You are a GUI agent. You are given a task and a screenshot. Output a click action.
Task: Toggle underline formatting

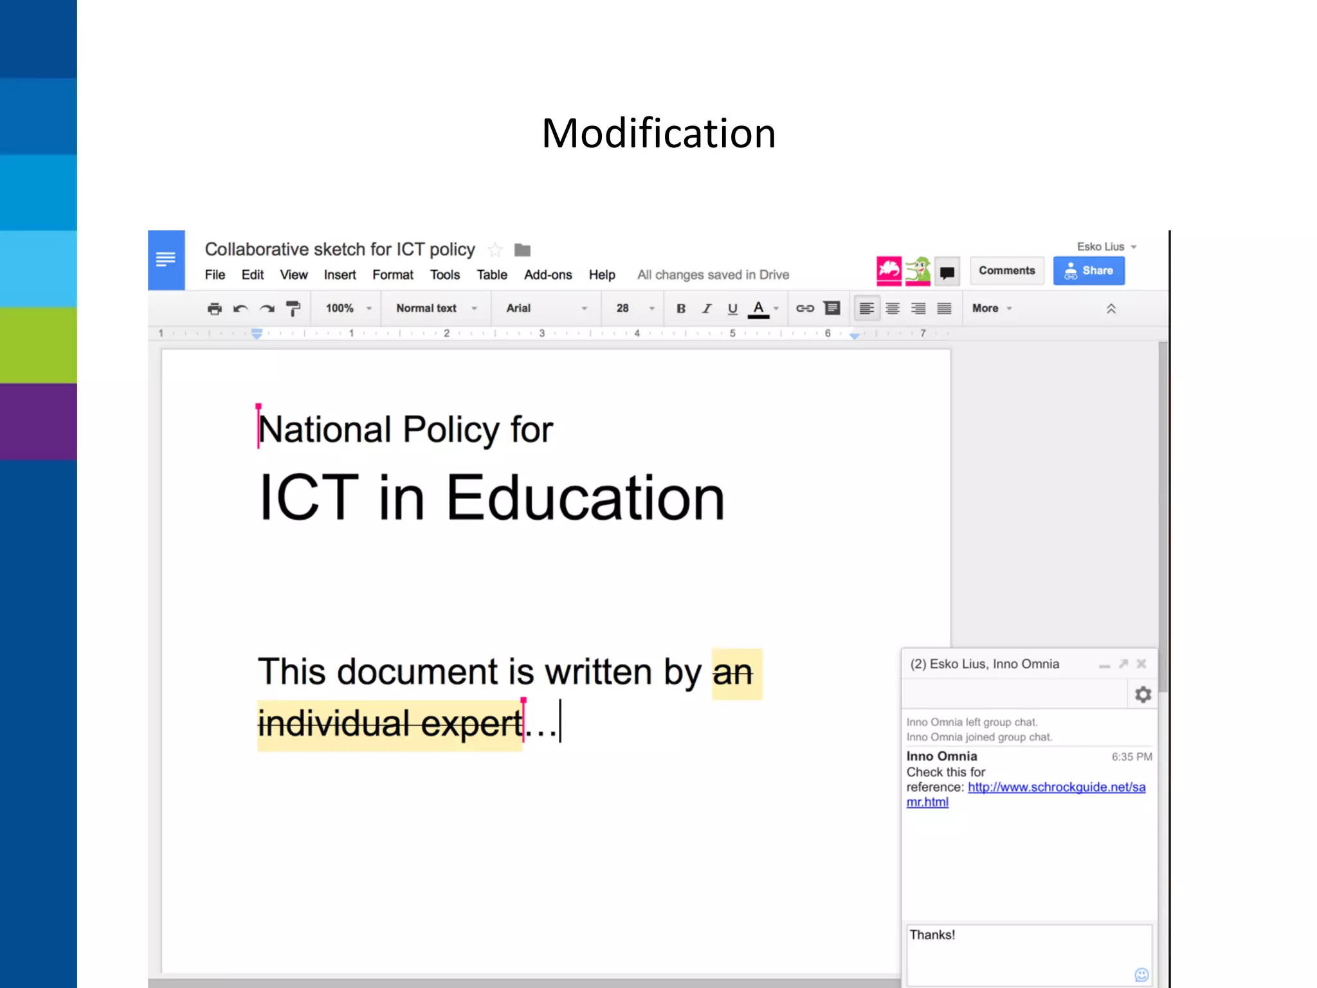(x=732, y=309)
